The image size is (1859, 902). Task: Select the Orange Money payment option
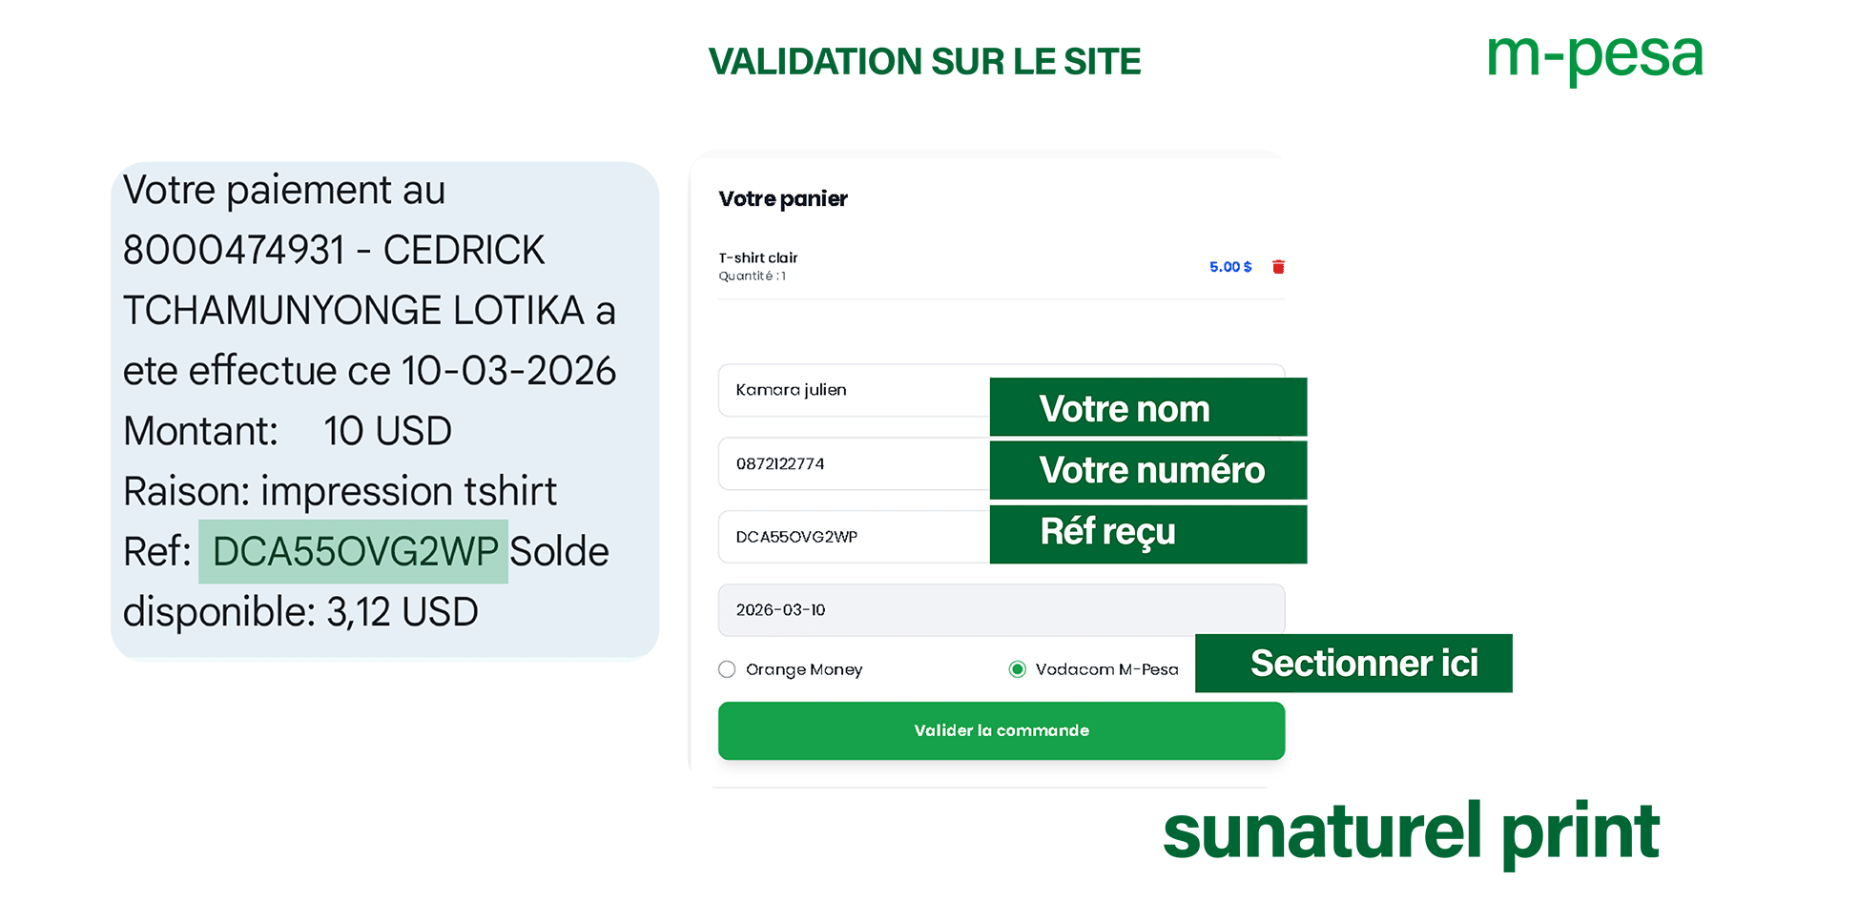(x=727, y=669)
